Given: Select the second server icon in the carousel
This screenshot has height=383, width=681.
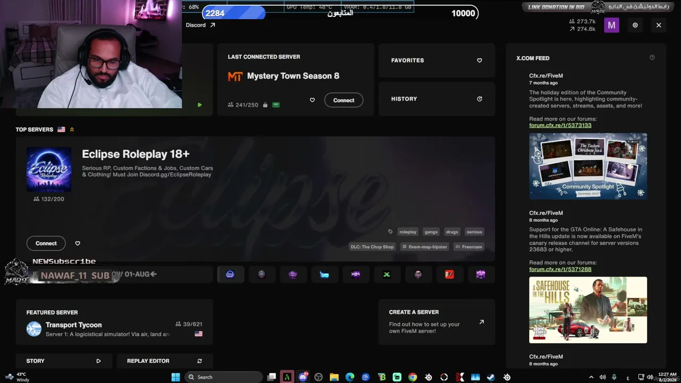Looking at the screenshot, I should pos(261,274).
